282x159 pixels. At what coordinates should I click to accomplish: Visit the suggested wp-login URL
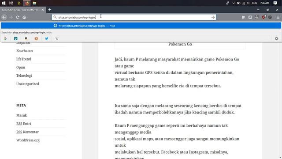coord(141,26)
